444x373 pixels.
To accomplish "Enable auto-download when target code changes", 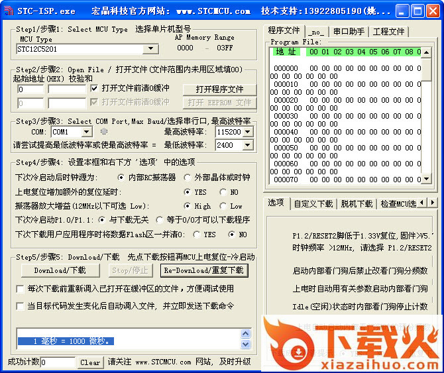I will coord(20,306).
